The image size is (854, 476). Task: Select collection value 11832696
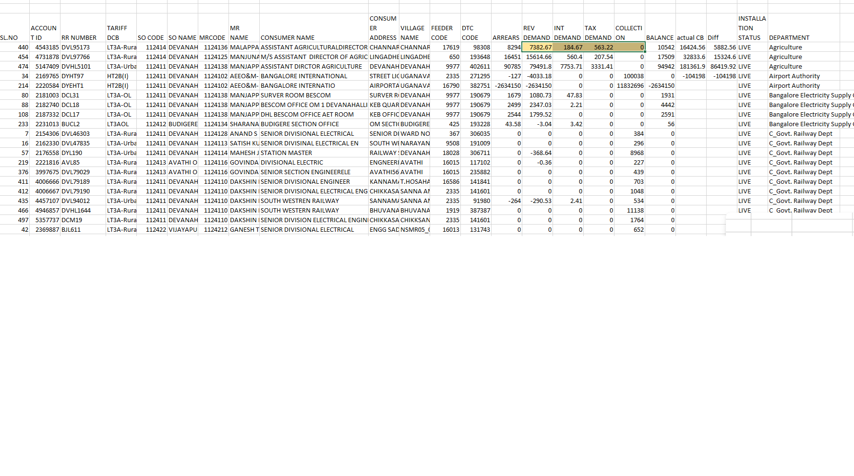tap(629, 85)
